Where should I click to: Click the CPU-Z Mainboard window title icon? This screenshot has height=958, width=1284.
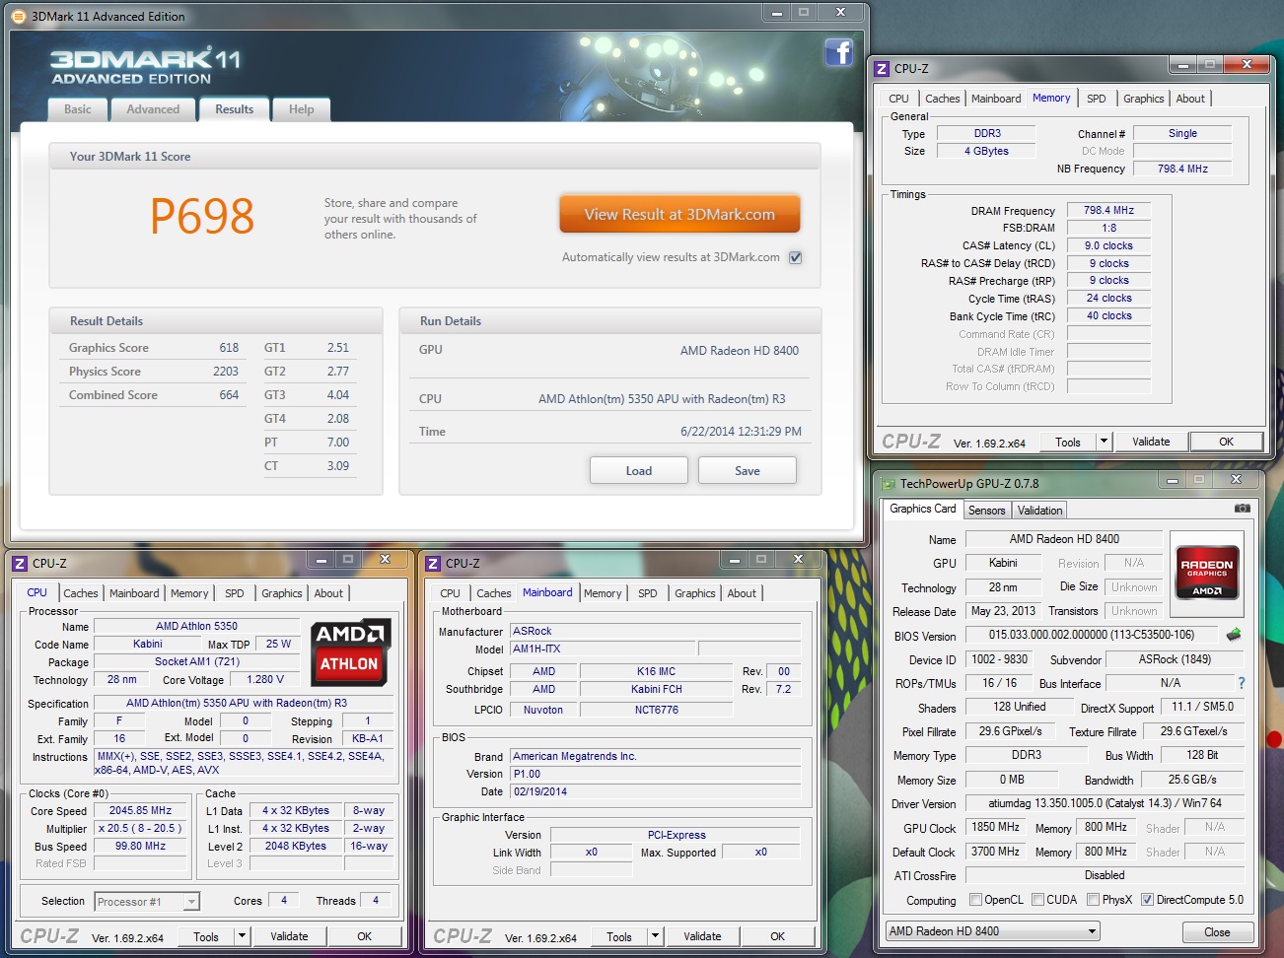point(433,564)
